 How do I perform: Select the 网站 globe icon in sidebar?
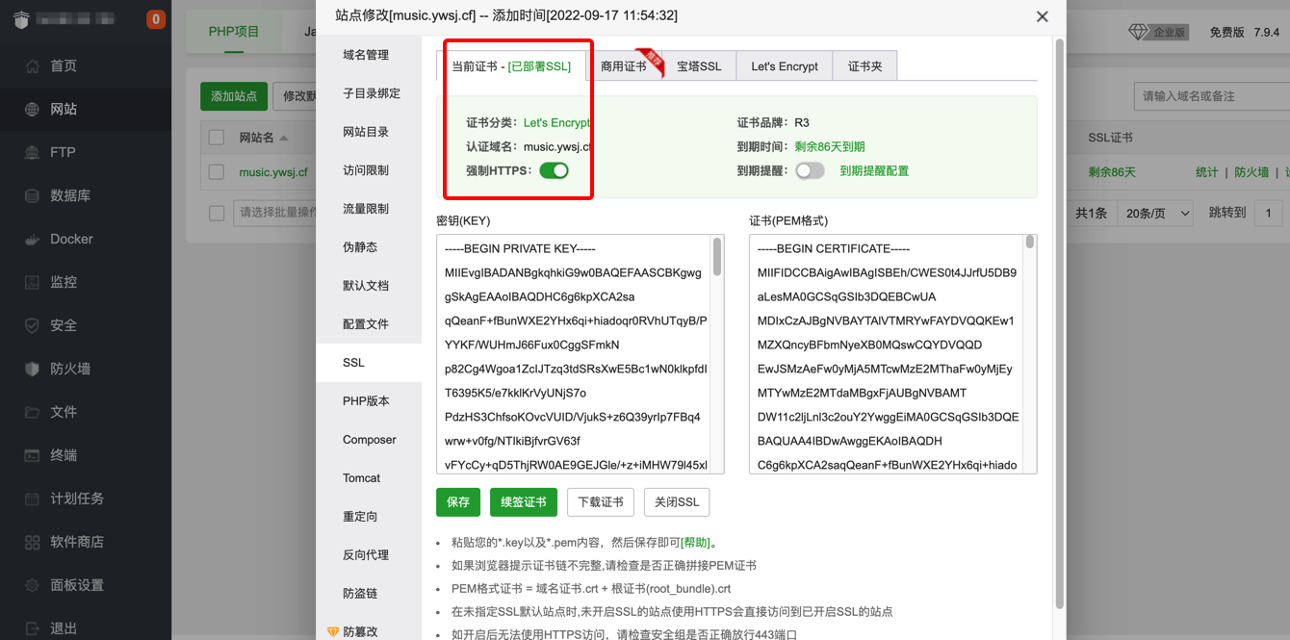pyautogui.click(x=32, y=110)
